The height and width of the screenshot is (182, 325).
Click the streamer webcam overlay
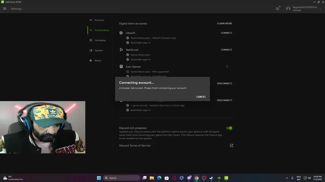pyautogui.click(x=43, y=127)
